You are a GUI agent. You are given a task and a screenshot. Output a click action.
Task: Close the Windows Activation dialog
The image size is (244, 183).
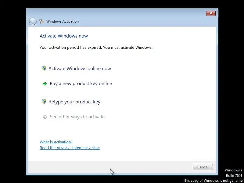coord(211,13)
